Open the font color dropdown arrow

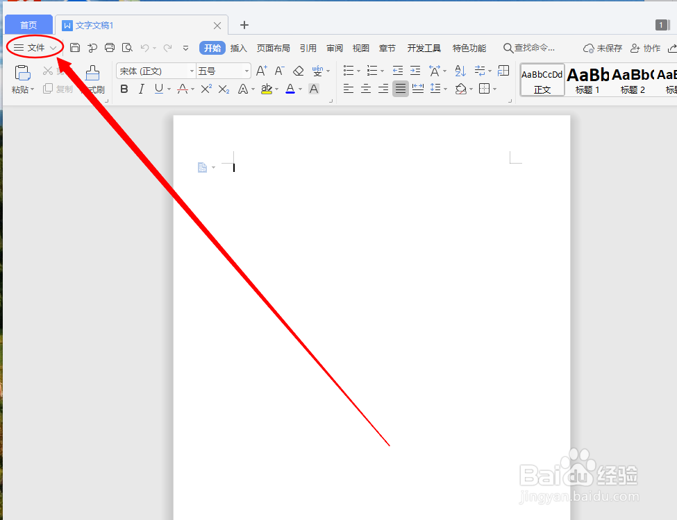tap(301, 89)
